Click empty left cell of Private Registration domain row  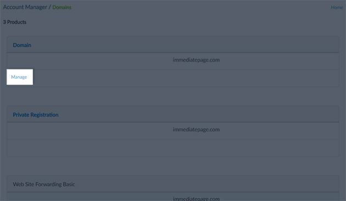(x=88, y=131)
